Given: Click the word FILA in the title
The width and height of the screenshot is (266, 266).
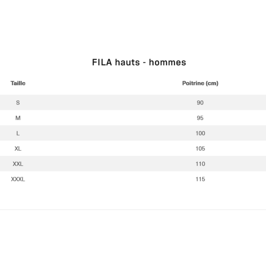Looking at the screenshot, I should click(x=102, y=62).
